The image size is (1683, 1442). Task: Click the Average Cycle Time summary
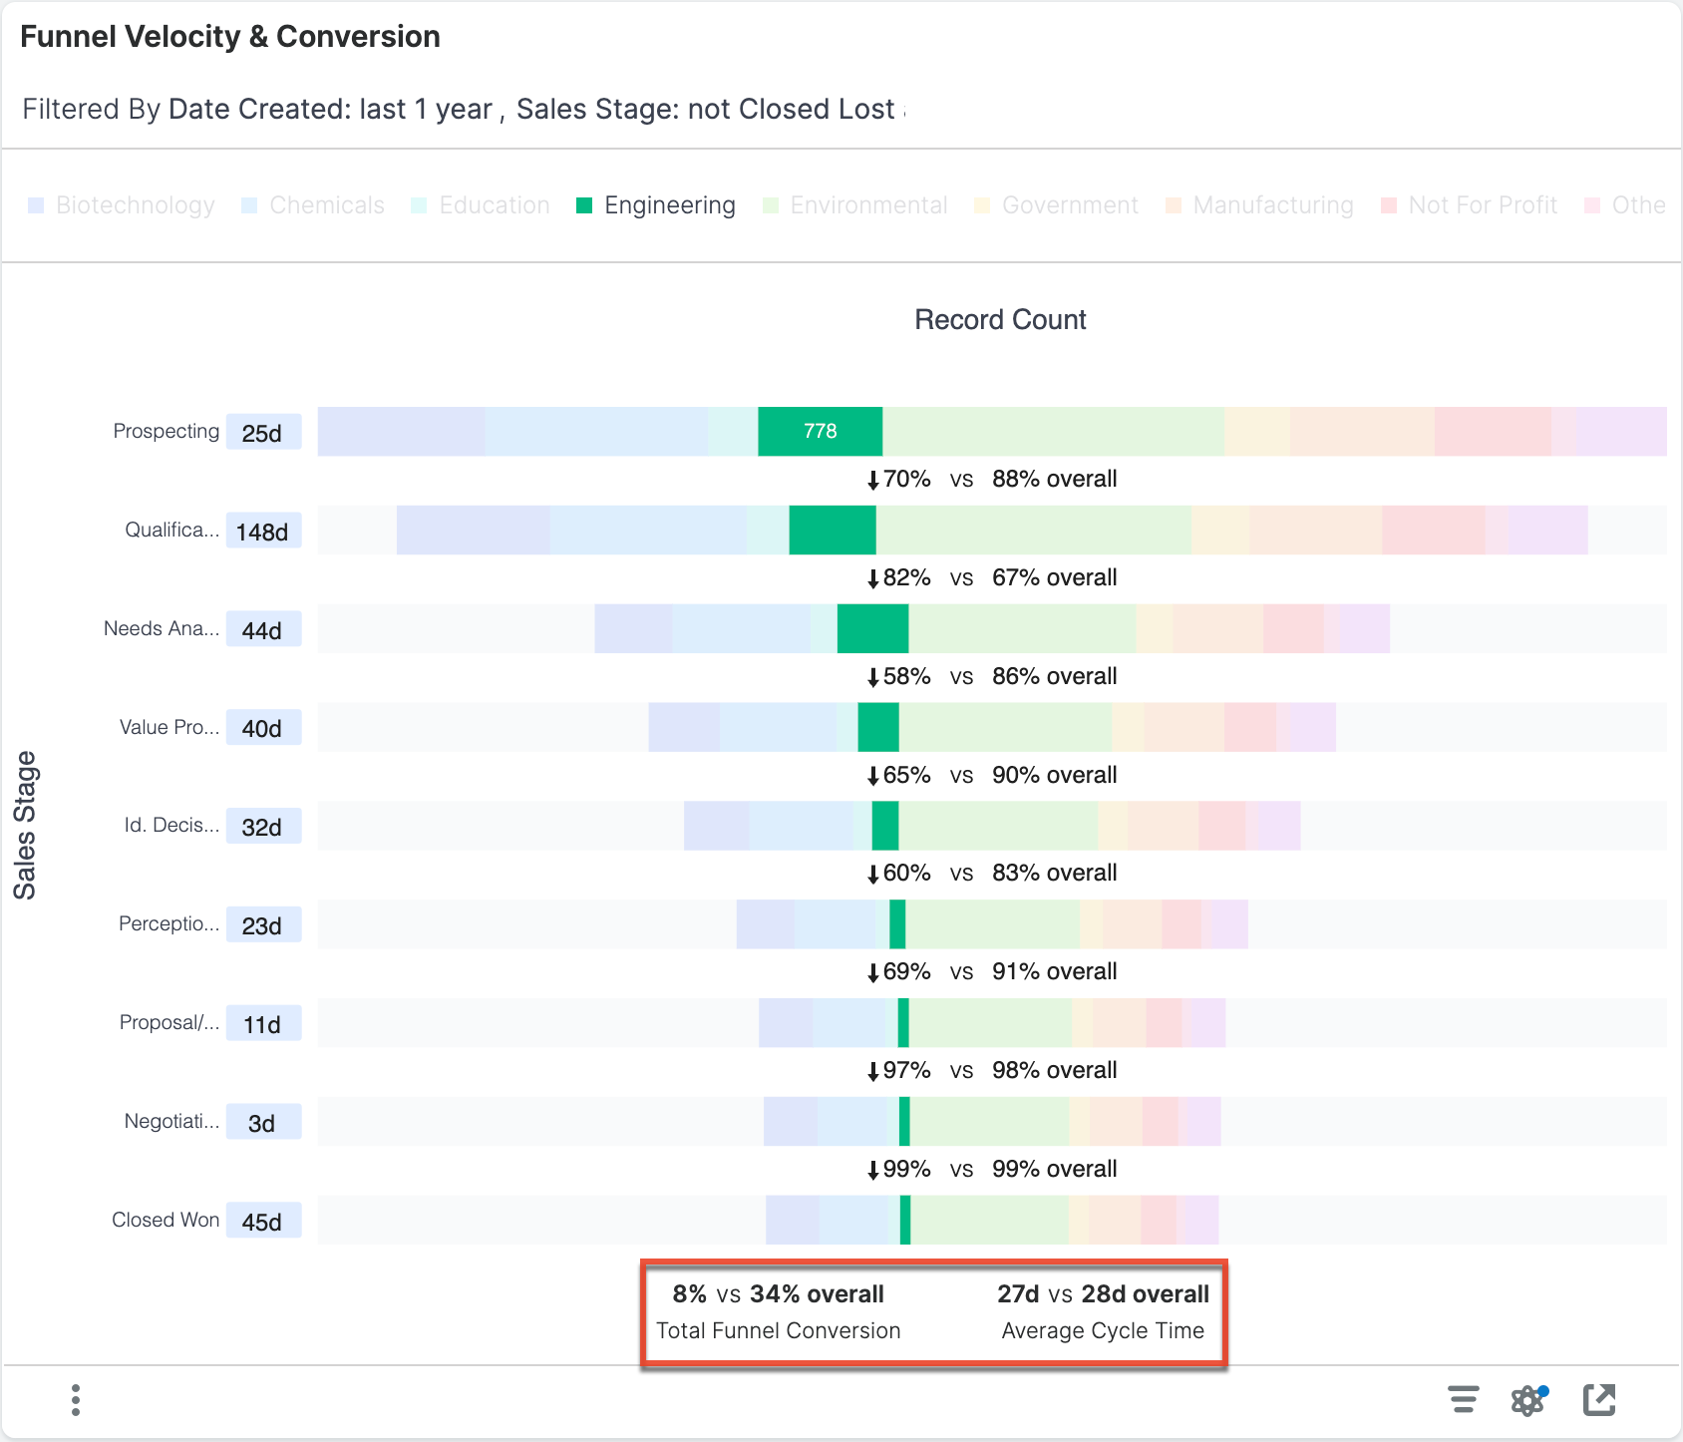coord(1103,1312)
